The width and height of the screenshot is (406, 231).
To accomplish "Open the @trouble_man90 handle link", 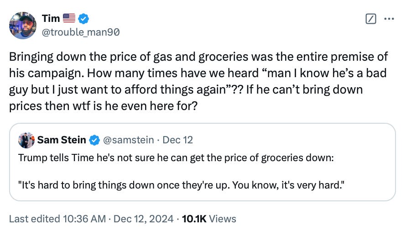I will 81,31.
